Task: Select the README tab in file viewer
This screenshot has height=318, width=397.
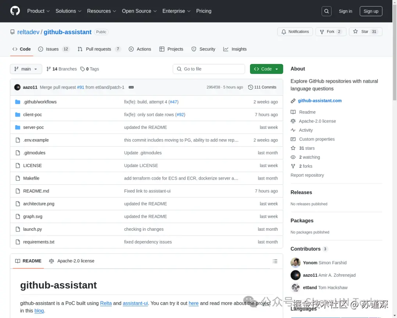Action: [x=28, y=261]
